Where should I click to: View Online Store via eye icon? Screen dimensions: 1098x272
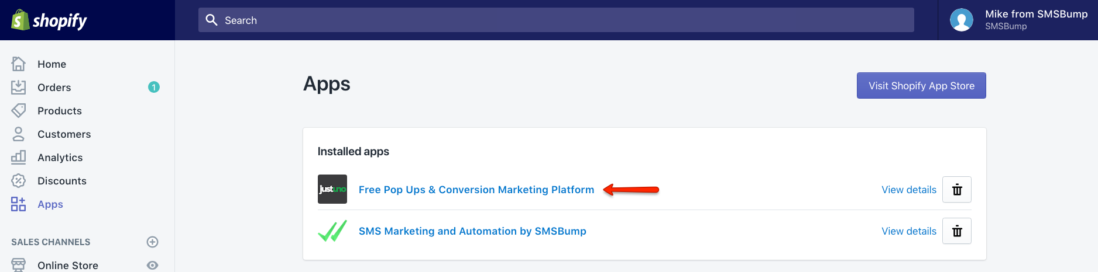(x=153, y=265)
